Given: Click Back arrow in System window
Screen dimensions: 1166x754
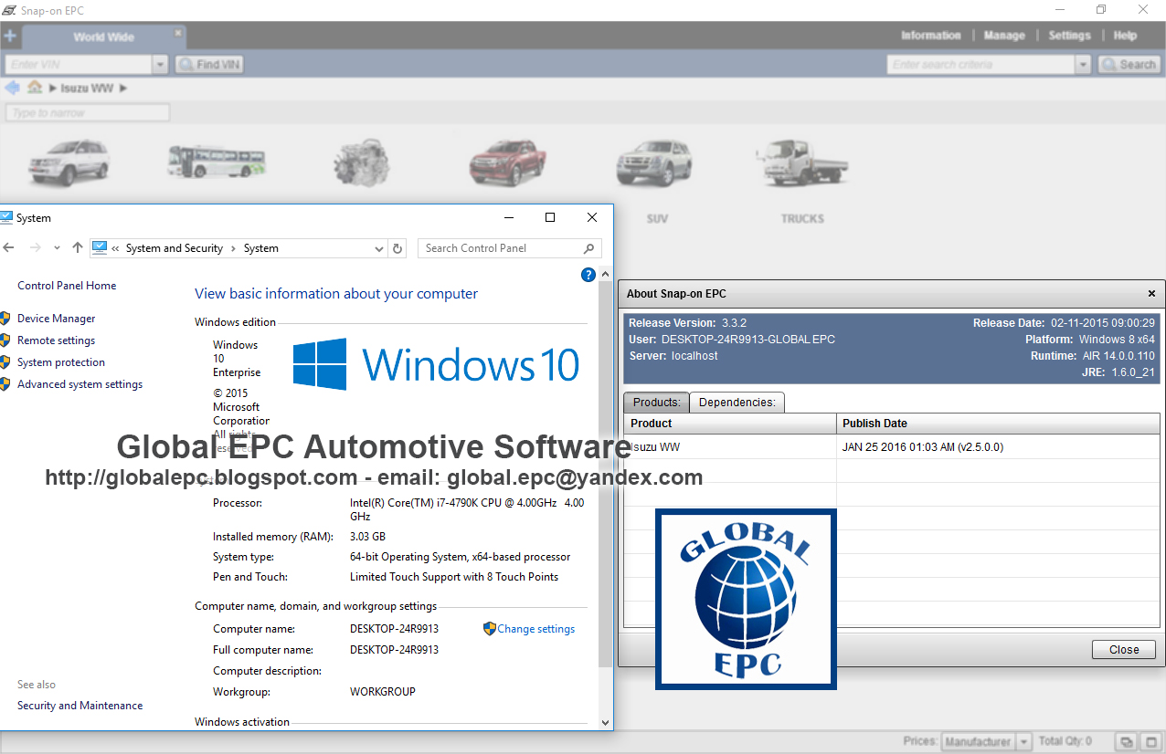Looking at the screenshot, I should pos(9,247).
